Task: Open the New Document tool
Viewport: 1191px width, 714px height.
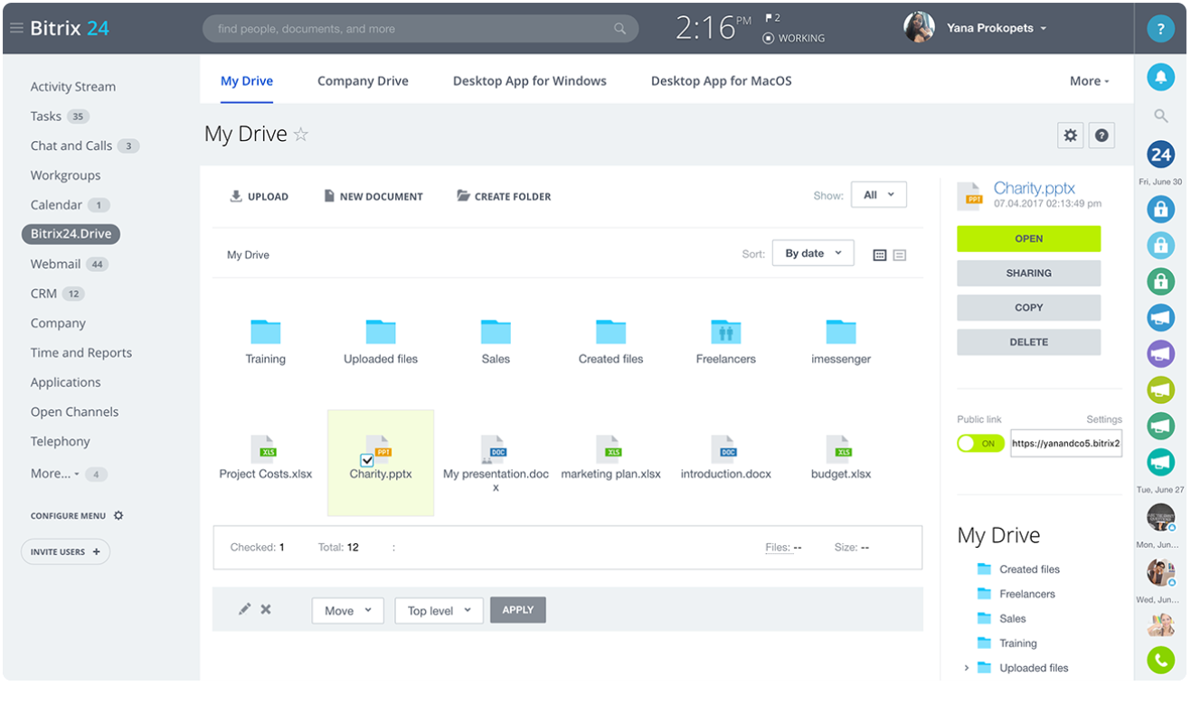Action: tap(329, 195)
